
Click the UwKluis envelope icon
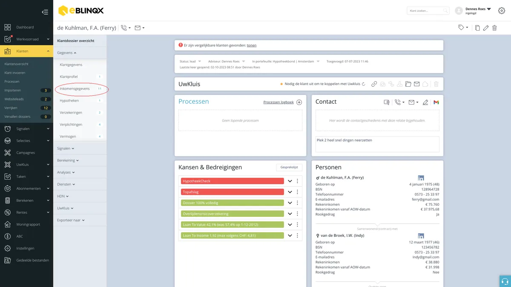click(x=416, y=84)
